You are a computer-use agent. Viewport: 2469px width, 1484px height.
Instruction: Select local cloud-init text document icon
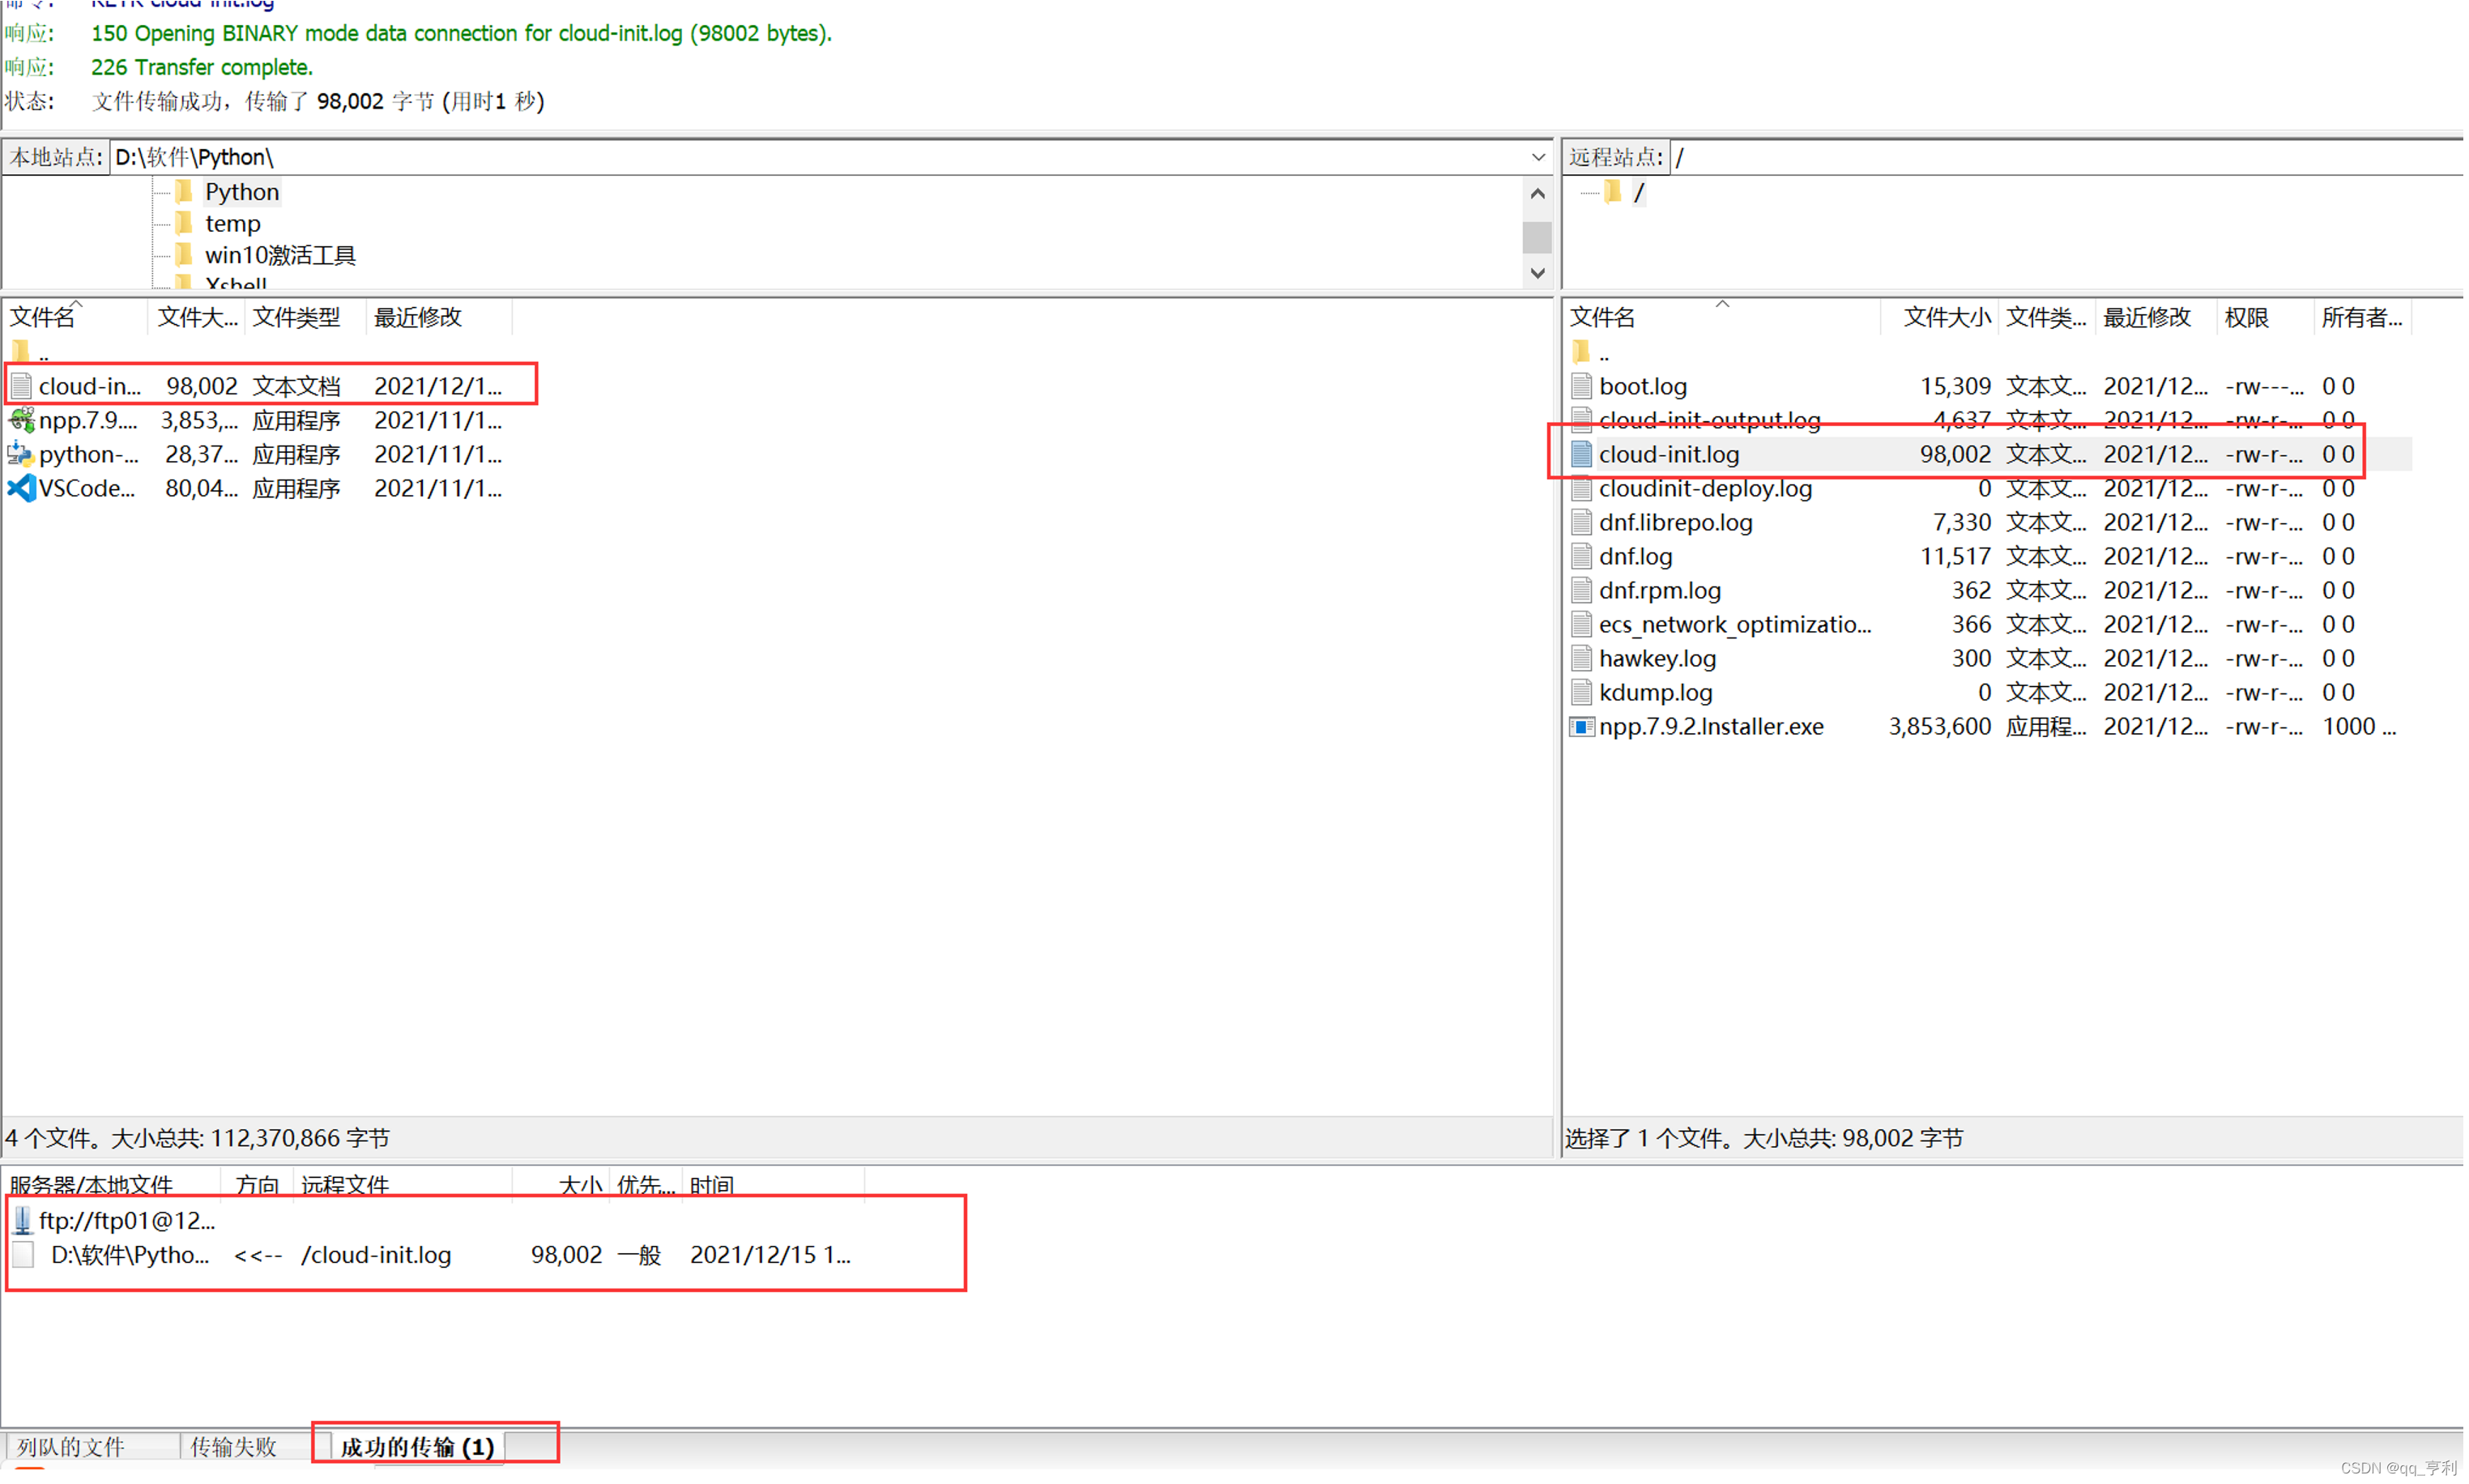point(21,386)
